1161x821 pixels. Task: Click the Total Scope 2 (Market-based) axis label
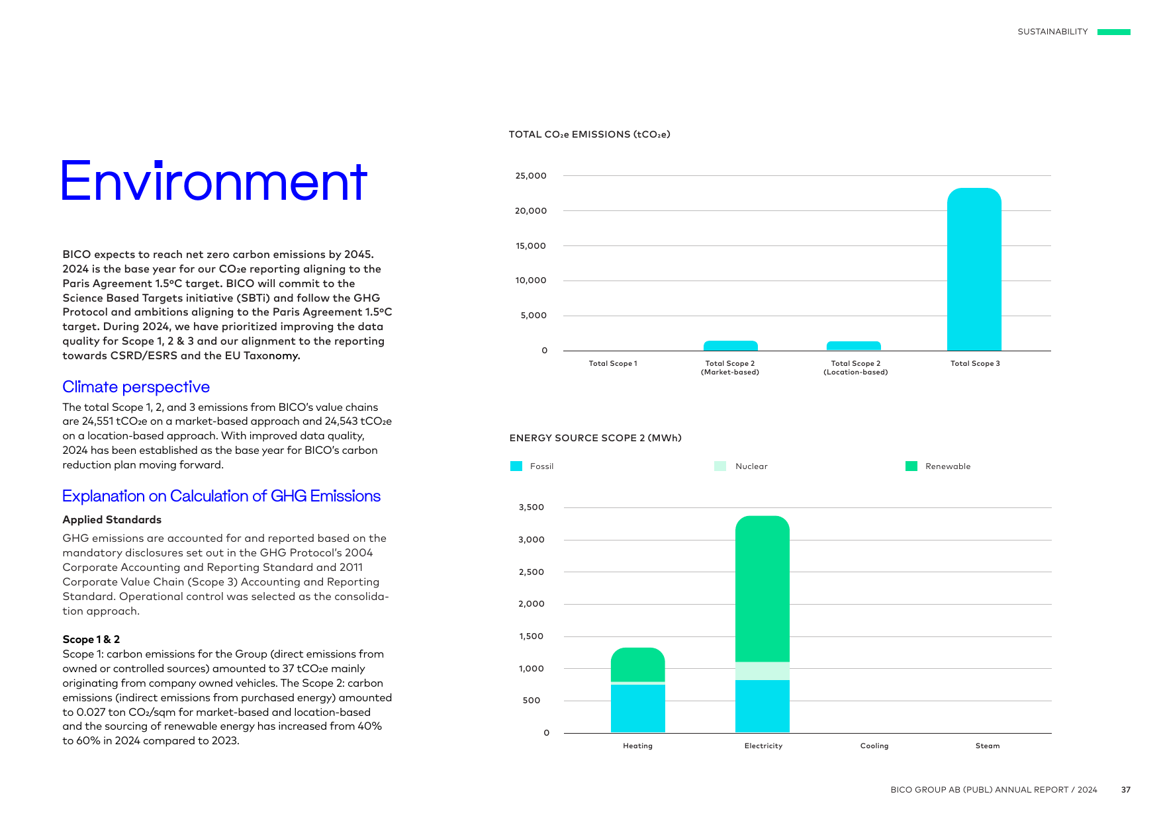coord(730,368)
